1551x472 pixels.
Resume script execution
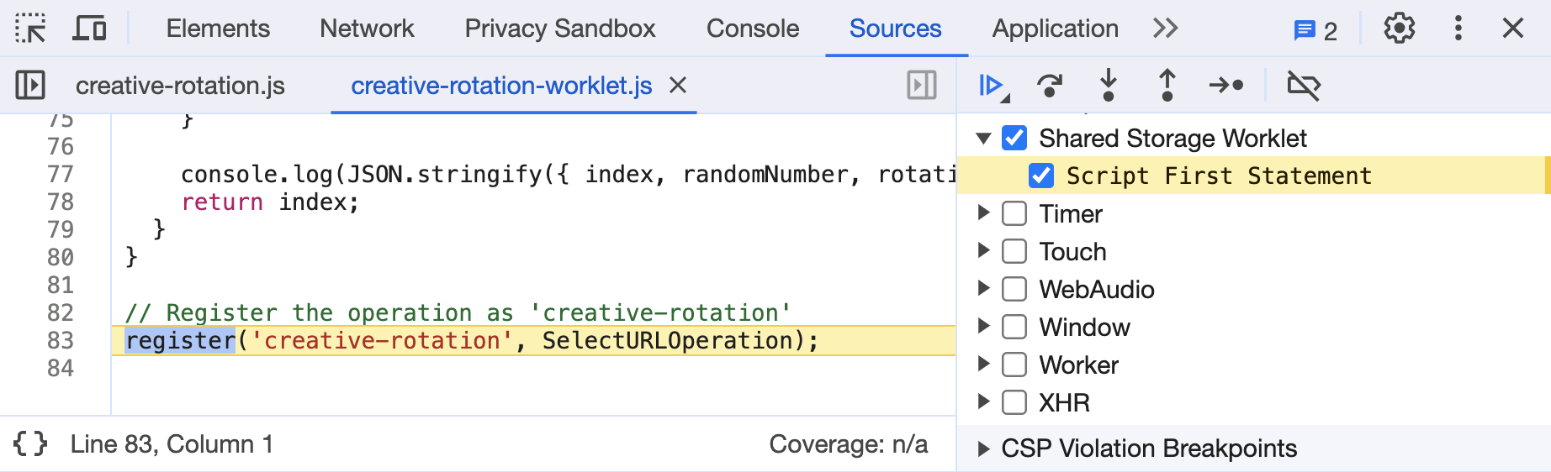tap(993, 86)
